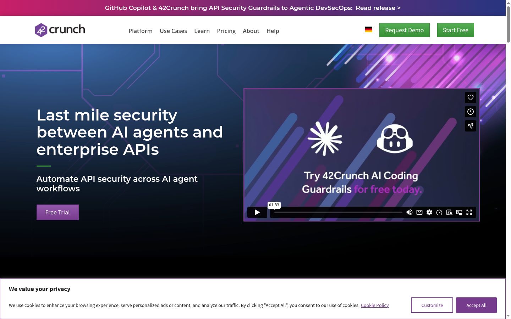Enable picture-in-picture mode icon

pos(459,212)
